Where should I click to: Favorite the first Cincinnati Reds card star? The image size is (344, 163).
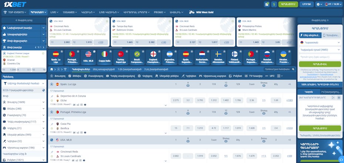coord(107,21)
